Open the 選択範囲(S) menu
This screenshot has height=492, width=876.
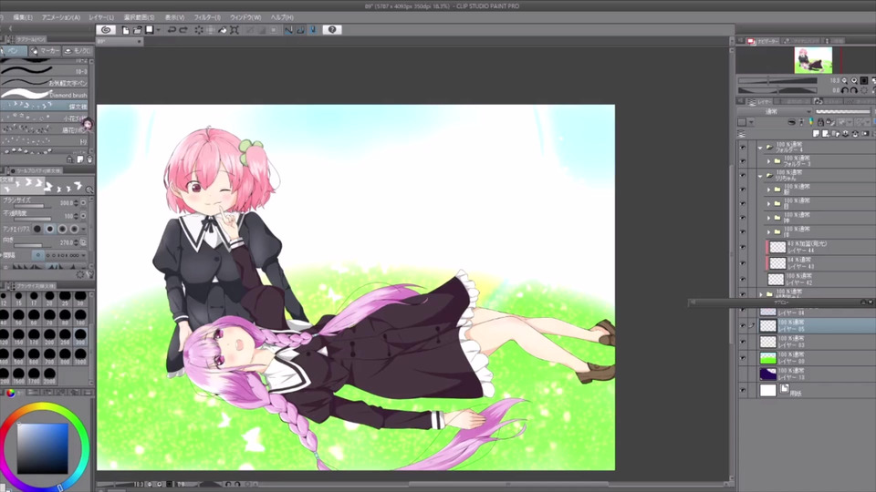coord(139,17)
